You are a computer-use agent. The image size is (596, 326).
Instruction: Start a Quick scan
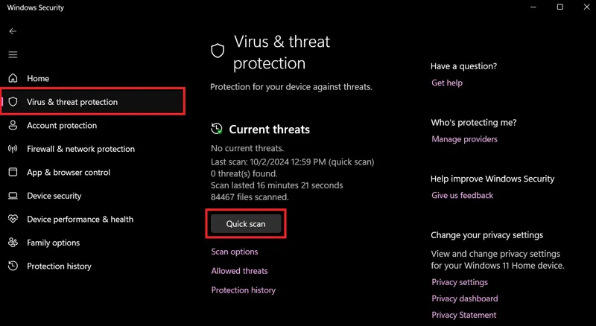[x=246, y=224]
